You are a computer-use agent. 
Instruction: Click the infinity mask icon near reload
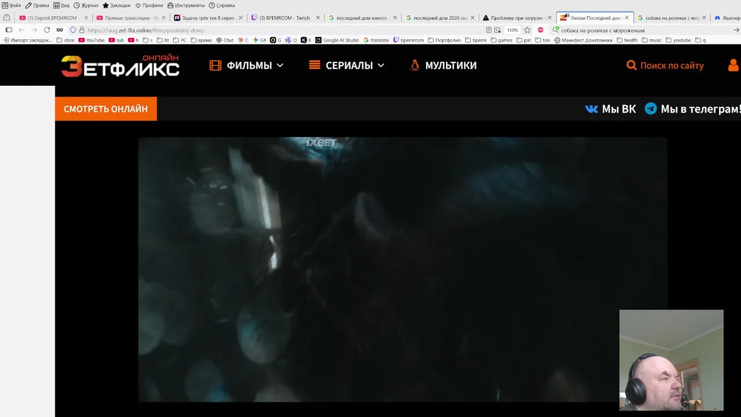point(60,30)
